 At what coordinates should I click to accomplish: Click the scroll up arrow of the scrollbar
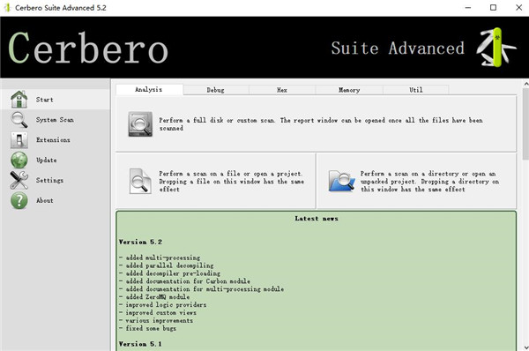click(526, 84)
